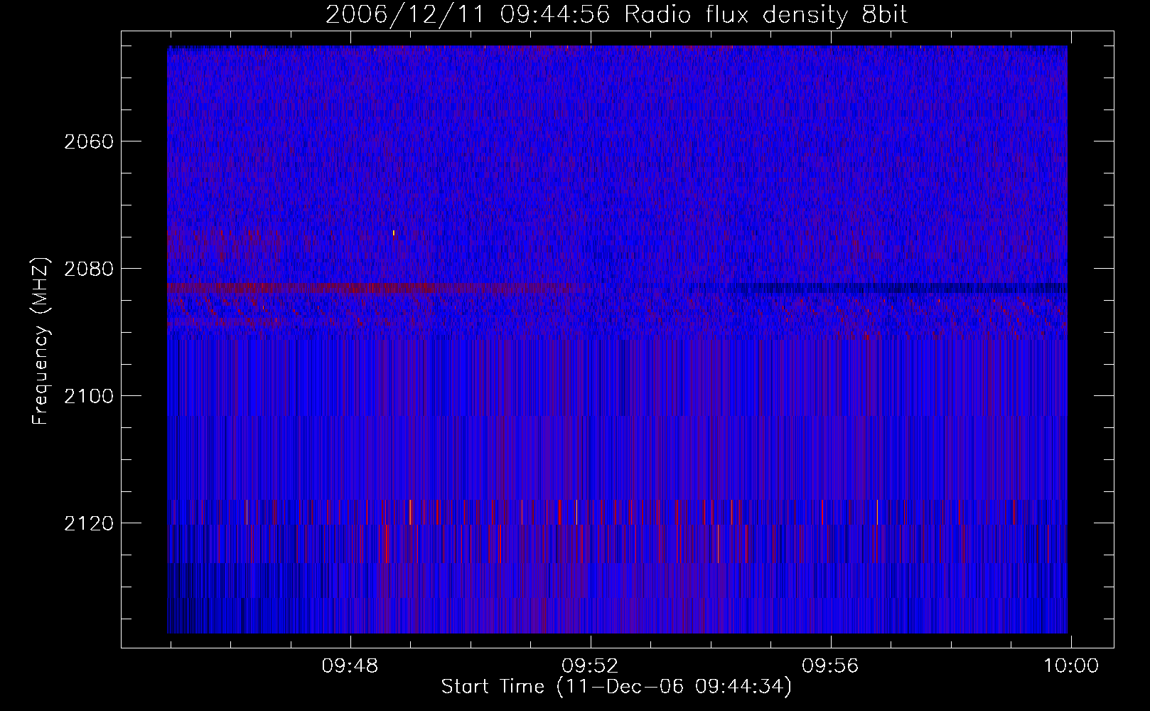Viewport: 1150px width, 711px height.
Task: Click the plot title '2006/12/11 09:44:56 Radio flux density 8bit'
Action: click(x=616, y=15)
